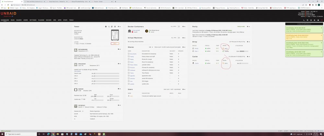Open the Music Videos share link
Viewport: 324px width, 136px height.
pyautogui.click(x=134, y=65)
